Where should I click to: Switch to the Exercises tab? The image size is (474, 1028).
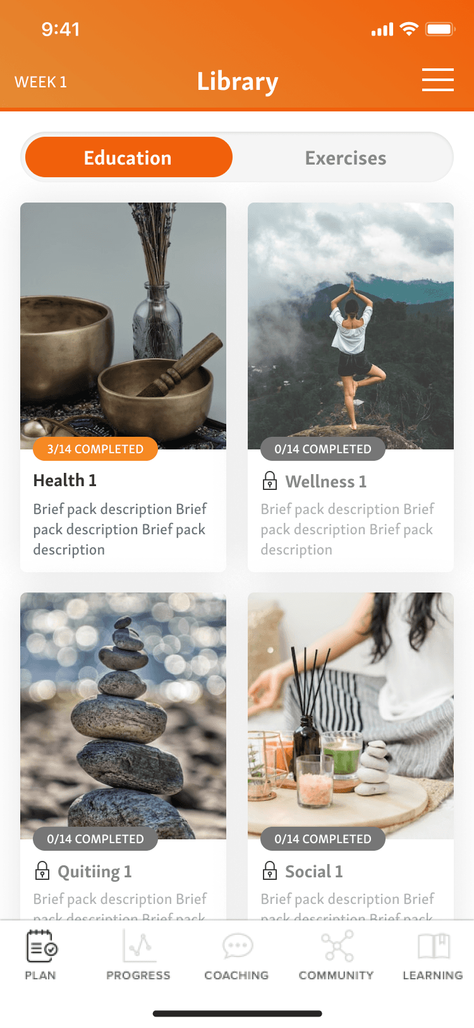345,158
